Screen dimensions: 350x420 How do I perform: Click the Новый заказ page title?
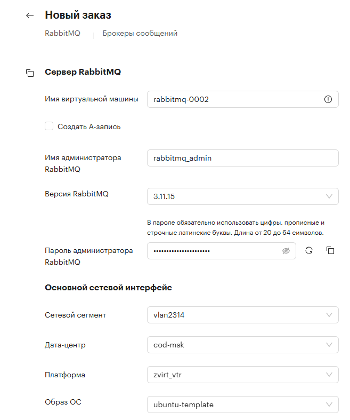[x=78, y=15]
